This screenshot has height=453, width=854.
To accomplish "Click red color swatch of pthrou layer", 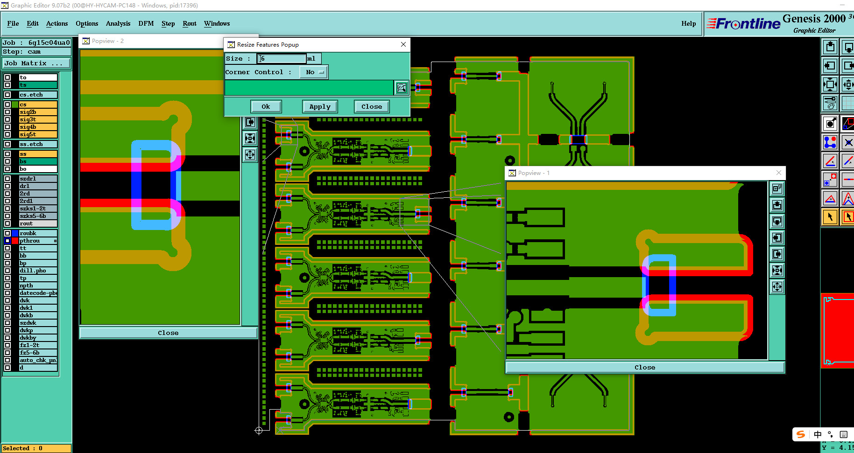I will coord(15,241).
